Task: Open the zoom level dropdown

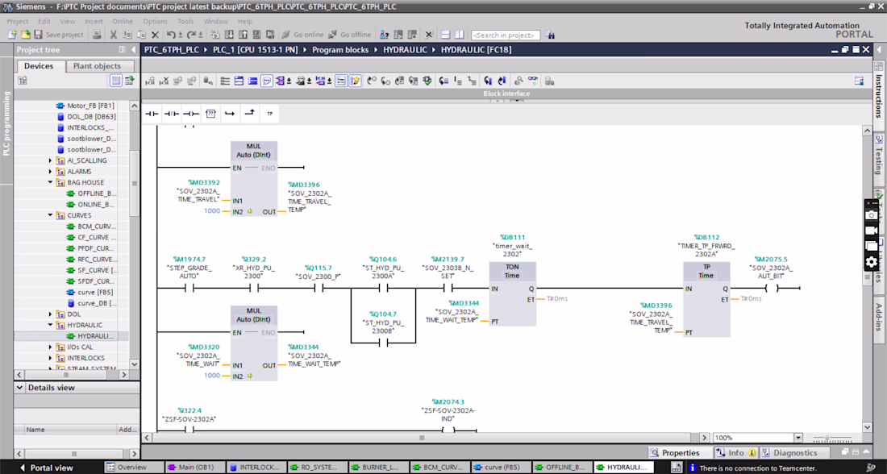Action: click(x=797, y=438)
